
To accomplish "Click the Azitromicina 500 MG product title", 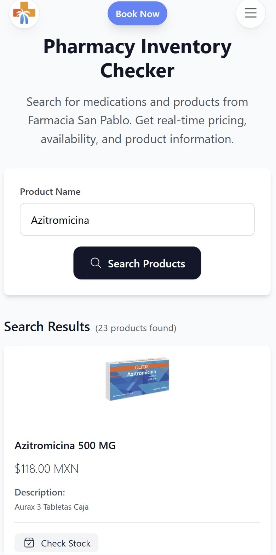I will (65, 446).
